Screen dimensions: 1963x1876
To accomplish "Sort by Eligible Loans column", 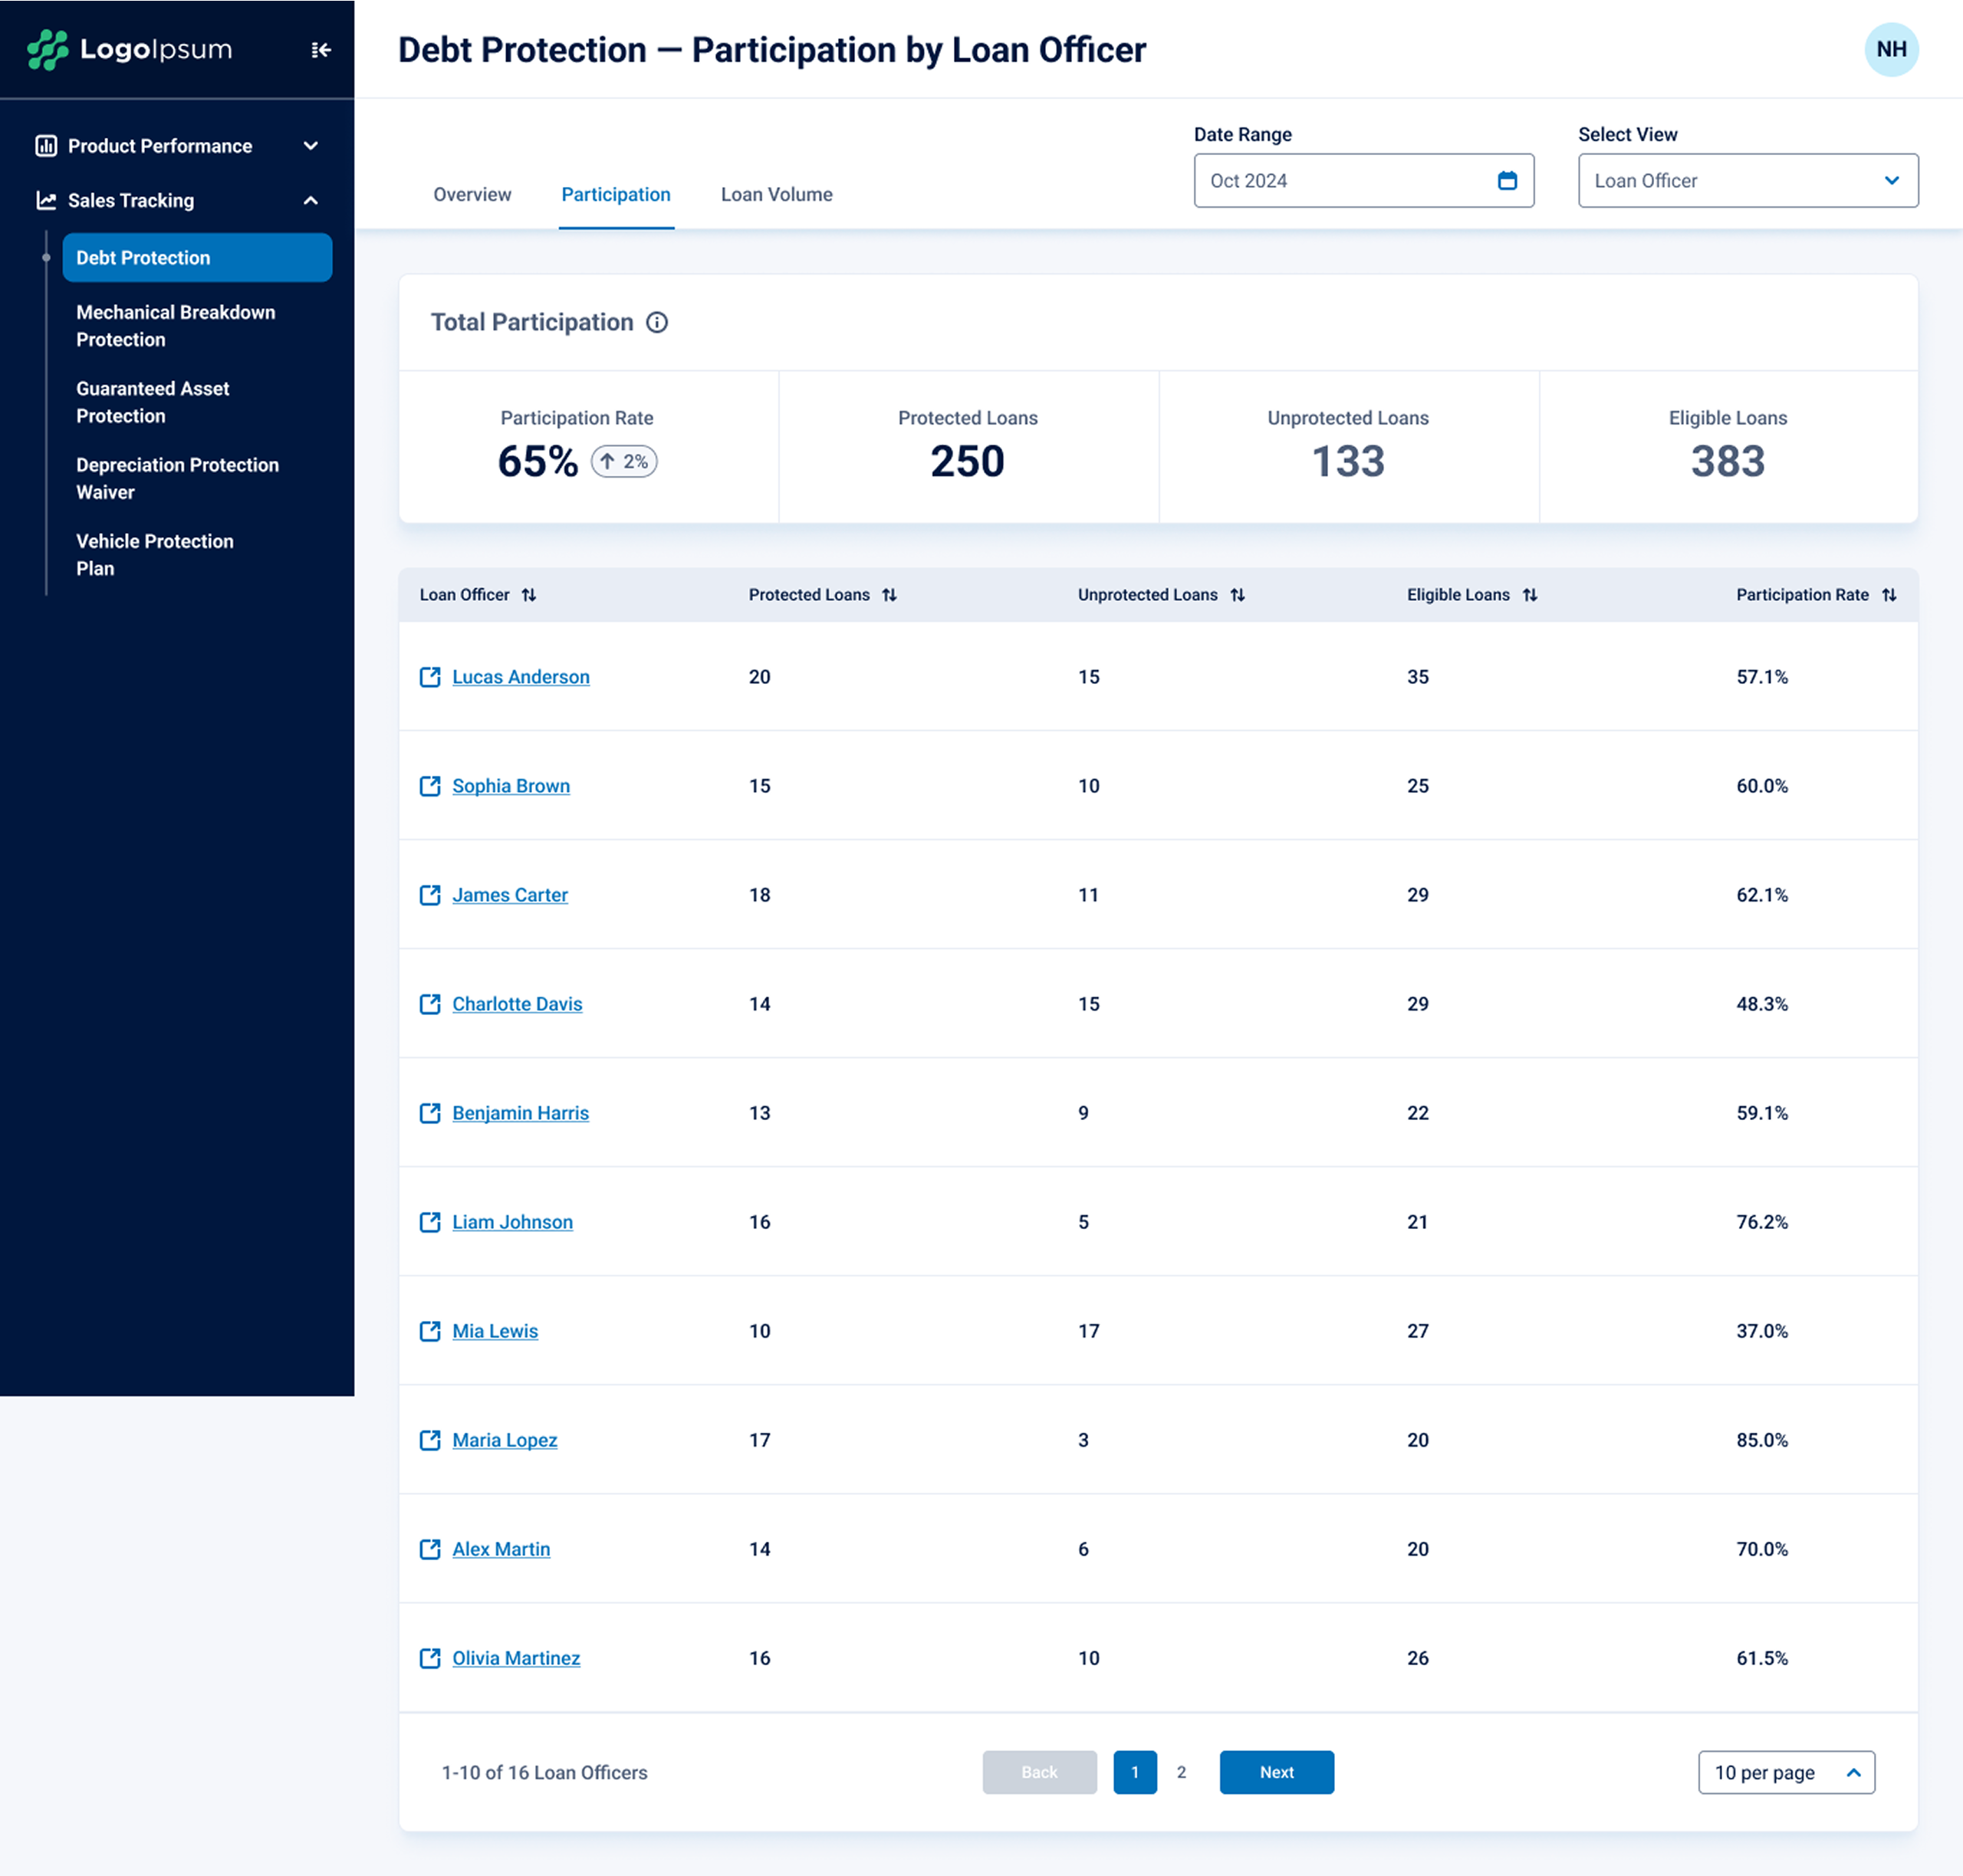I will click(x=1529, y=595).
